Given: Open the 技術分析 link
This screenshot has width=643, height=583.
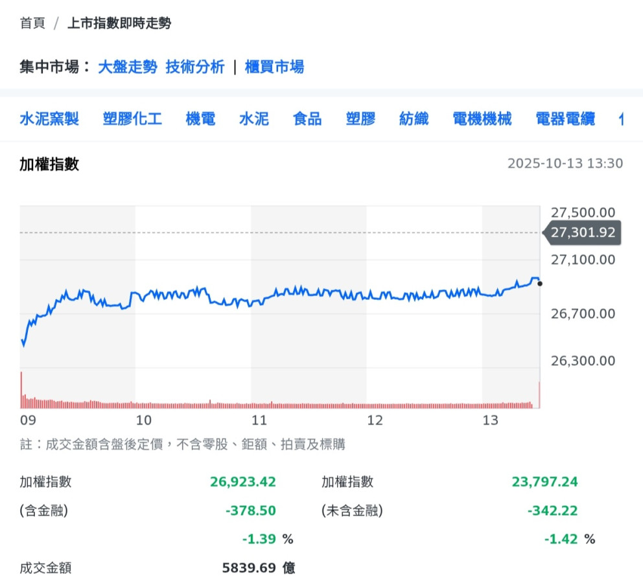Looking at the screenshot, I should tap(195, 67).
